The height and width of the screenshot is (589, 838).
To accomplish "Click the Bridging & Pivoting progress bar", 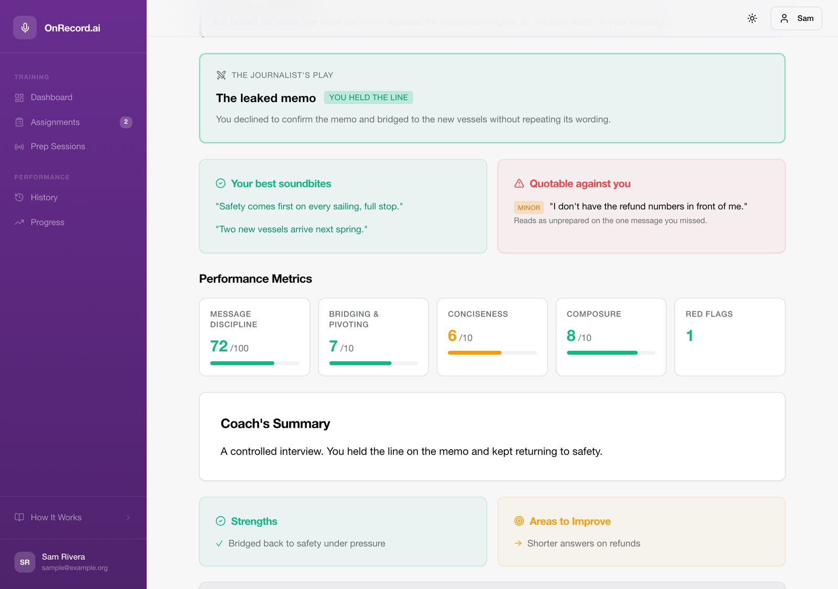I will pos(373,363).
